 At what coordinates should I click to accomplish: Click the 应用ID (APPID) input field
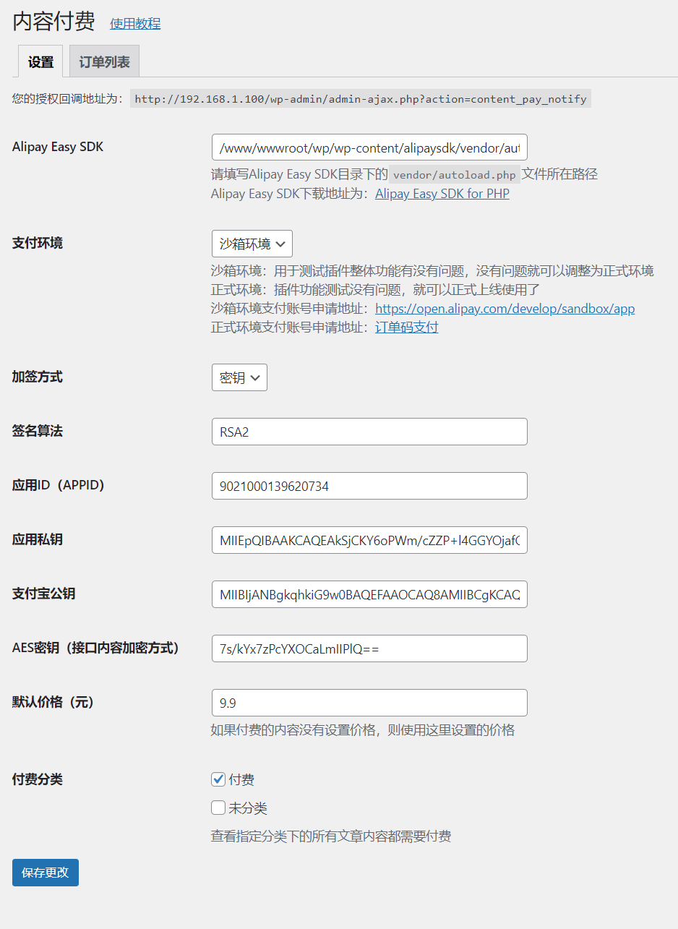coord(369,486)
